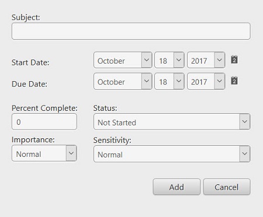Open the Sensitivity dropdown
Screen dimensions: 263x217
[x=172, y=154]
